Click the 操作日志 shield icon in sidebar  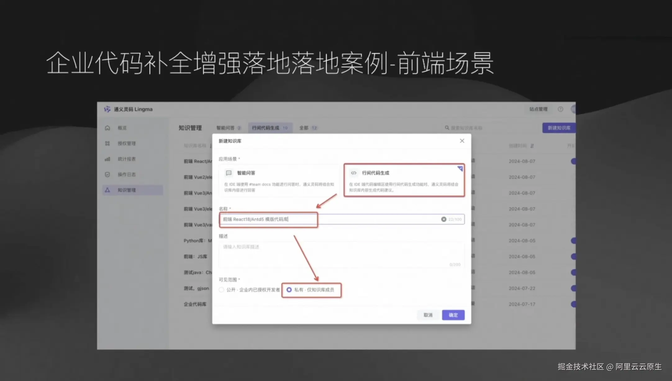[107, 174]
